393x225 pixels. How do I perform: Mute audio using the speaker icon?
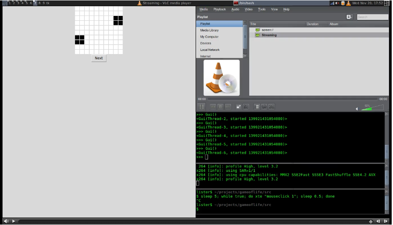pyautogui.click(x=357, y=109)
